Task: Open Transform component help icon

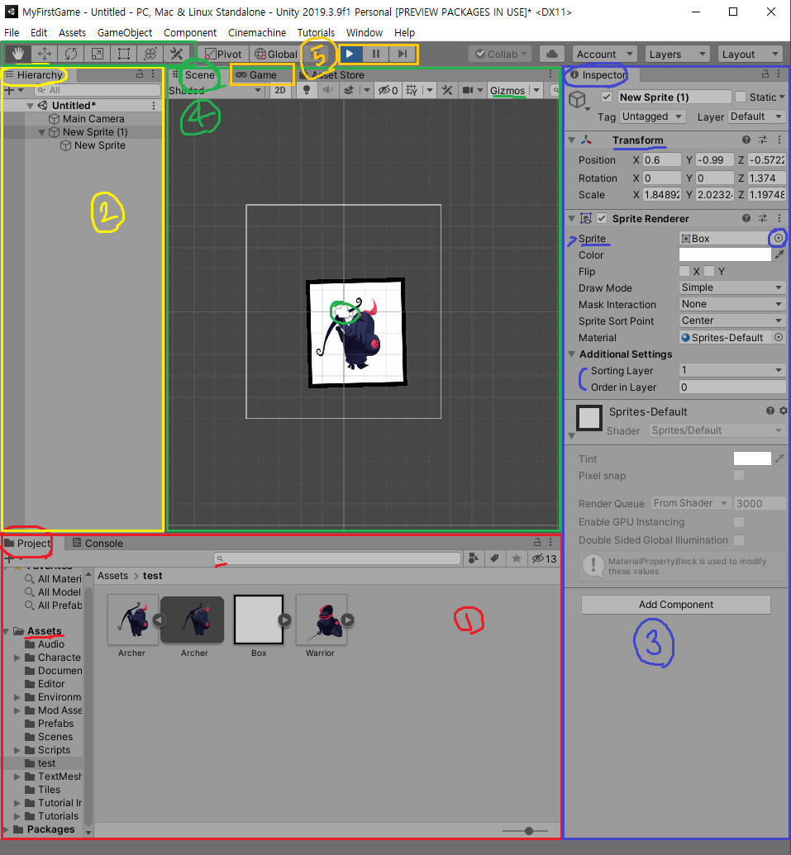Action: pyautogui.click(x=746, y=140)
